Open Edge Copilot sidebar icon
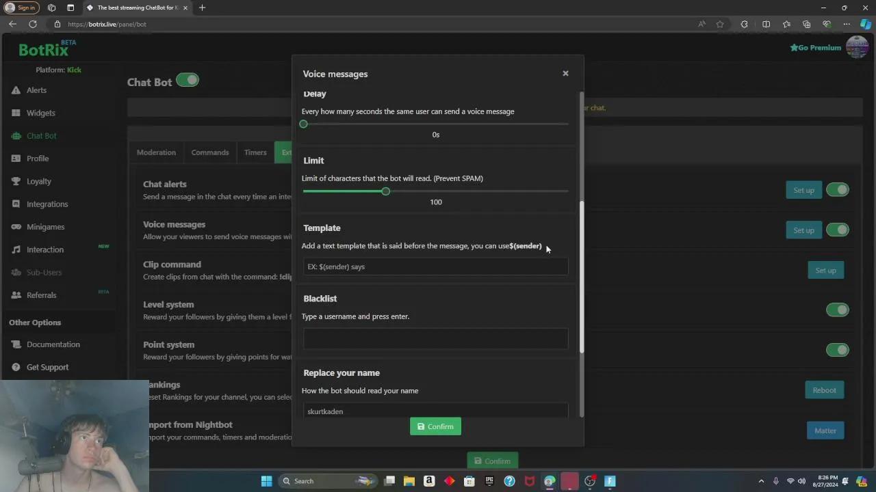 click(x=866, y=24)
